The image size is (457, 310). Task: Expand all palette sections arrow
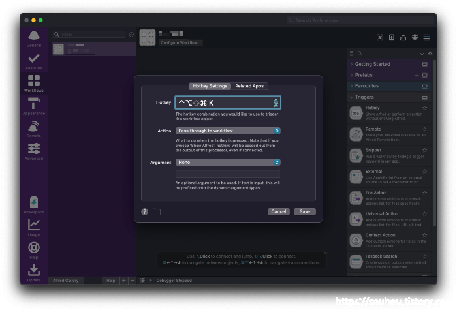click(x=422, y=54)
